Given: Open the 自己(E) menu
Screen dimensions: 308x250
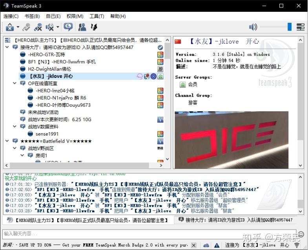Looking at the screenshot, I should 53,16.
